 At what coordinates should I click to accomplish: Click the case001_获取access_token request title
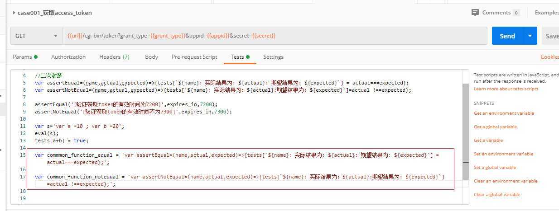(x=55, y=13)
